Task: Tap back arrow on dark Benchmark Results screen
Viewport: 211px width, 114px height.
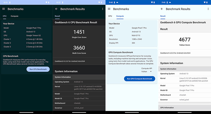Action: click(56, 9)
